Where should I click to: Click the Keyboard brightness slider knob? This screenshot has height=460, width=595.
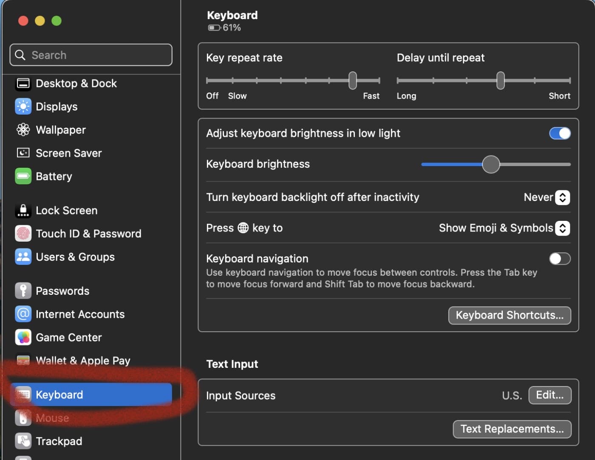(491, 164)
